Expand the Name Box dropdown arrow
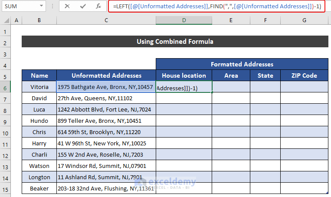Screen dimensions: 331x197 tap(41, 6)
